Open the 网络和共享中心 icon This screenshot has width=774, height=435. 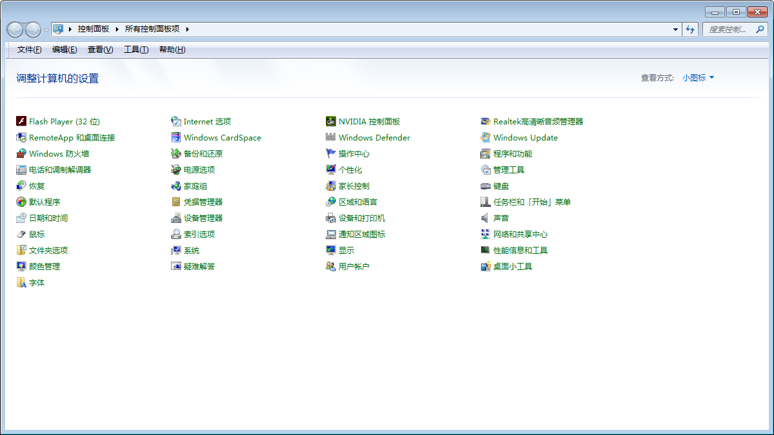(486, 234)
